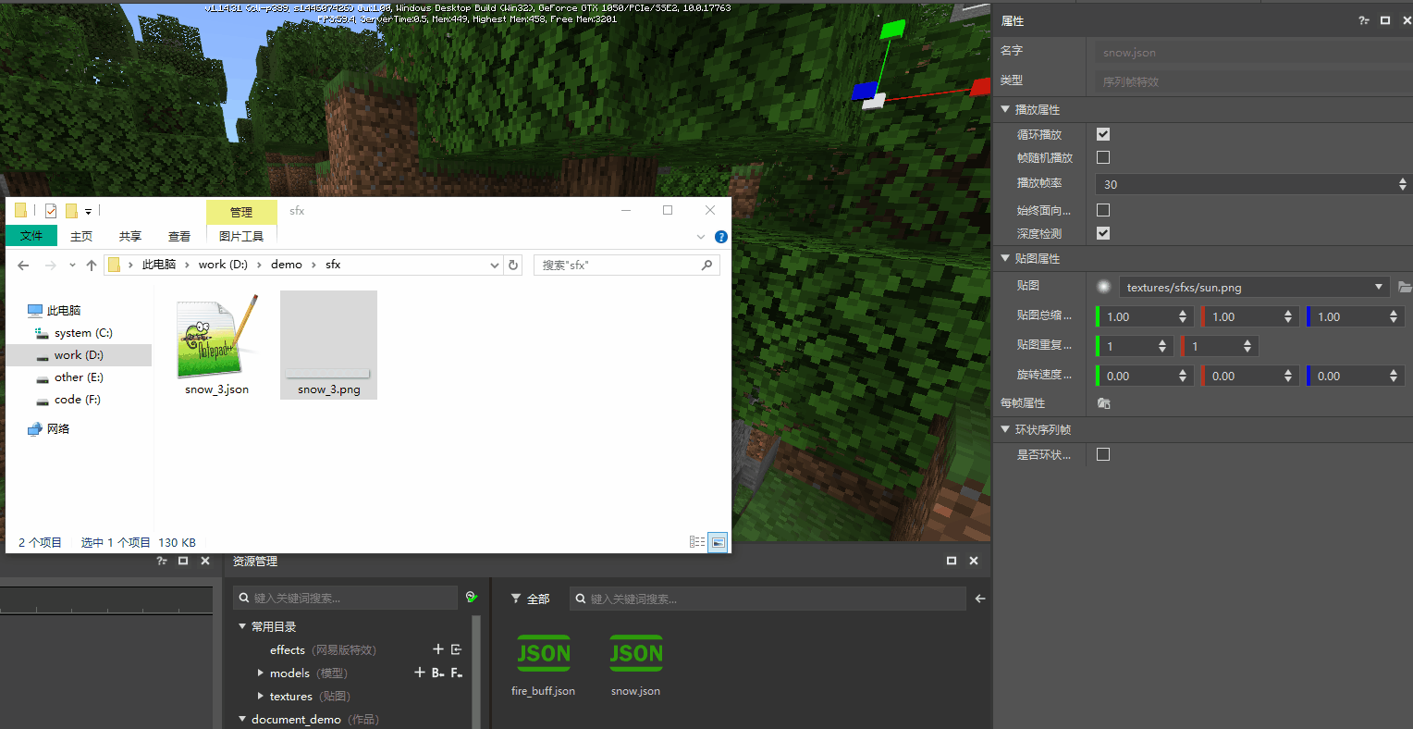Click the plus icon on the models row

tap(420, 673)
